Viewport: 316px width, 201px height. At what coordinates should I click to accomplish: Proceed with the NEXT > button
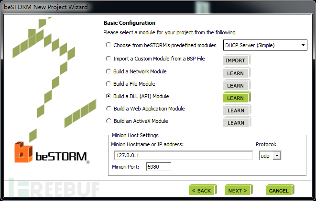tap(239, 190)
